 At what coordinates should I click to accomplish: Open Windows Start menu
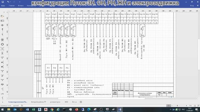(x=2, y=110)
